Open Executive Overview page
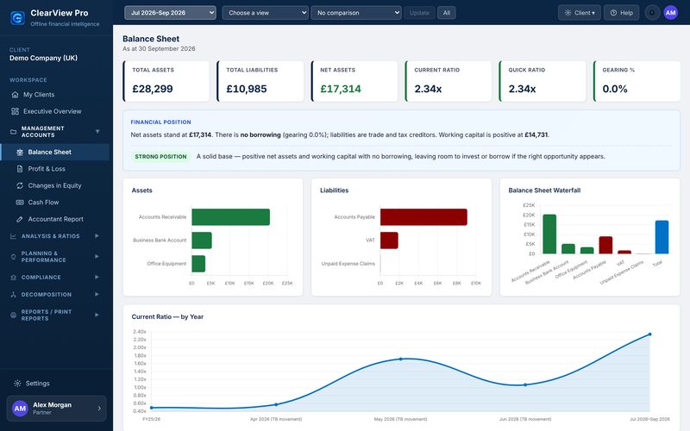 point(55,111)
